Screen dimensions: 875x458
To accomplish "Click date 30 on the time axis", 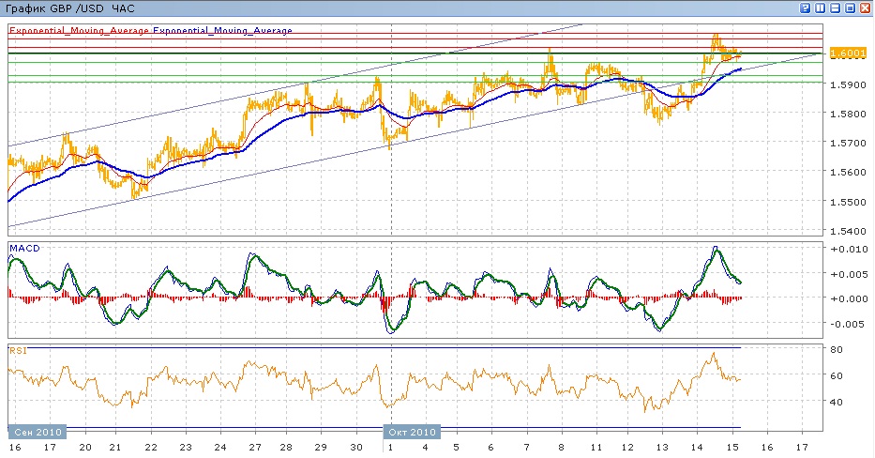I will point(355,449).
